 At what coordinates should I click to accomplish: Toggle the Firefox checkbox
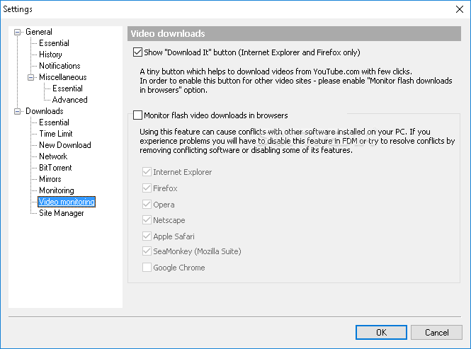147,188
